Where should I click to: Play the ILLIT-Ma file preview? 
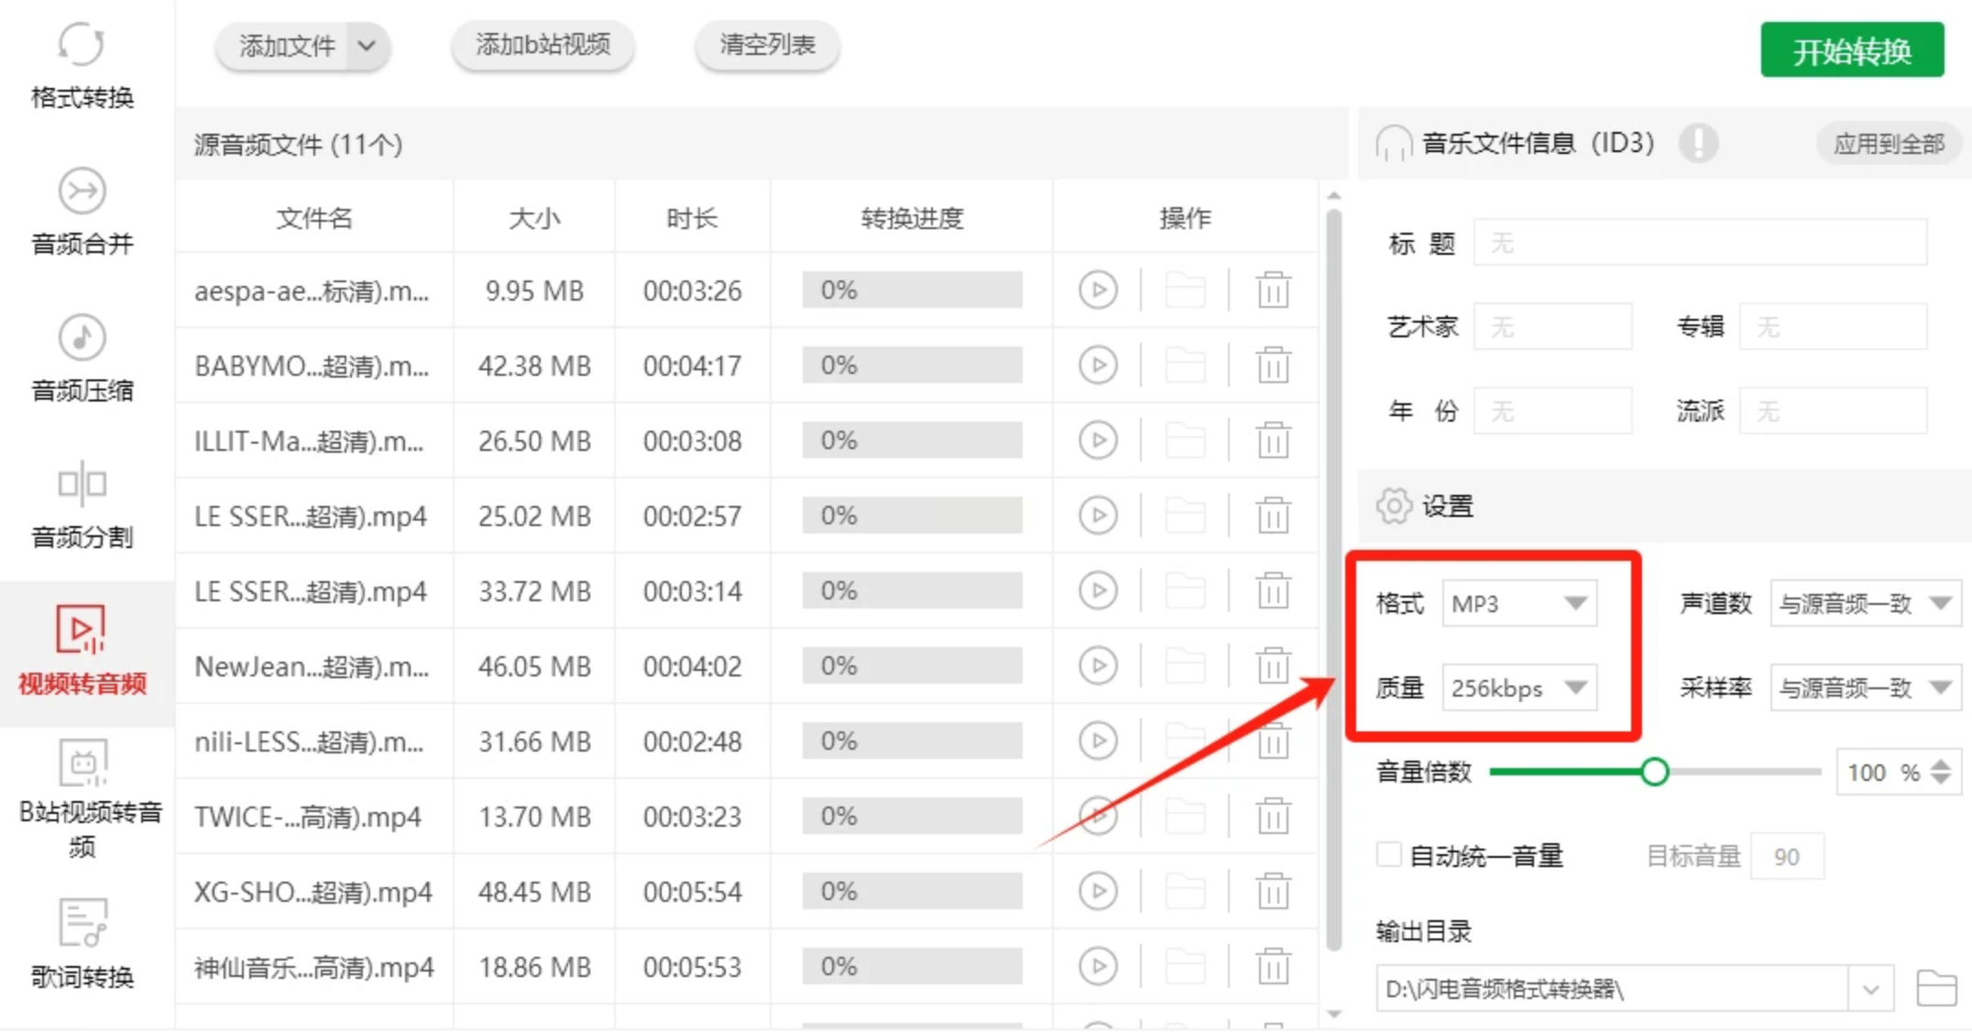point(1098,441)
